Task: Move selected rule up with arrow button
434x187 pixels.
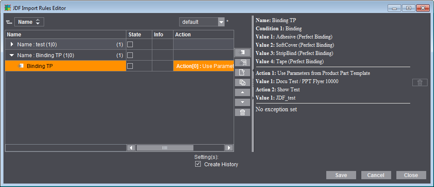Action: coord(242,92)
